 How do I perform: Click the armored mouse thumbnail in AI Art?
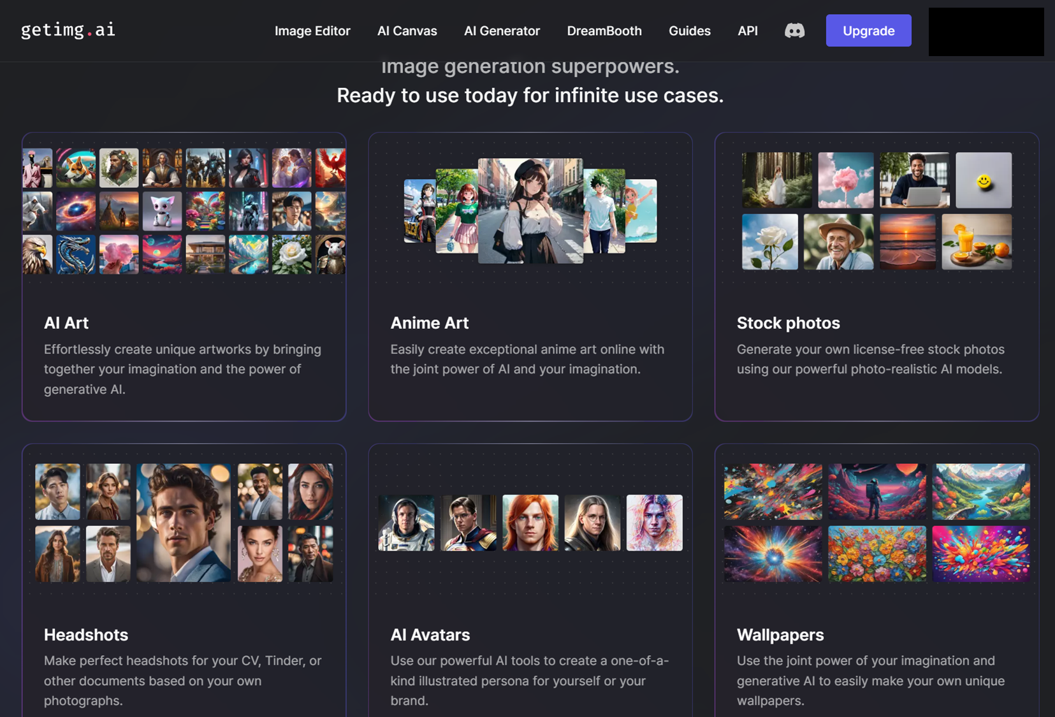330,254
